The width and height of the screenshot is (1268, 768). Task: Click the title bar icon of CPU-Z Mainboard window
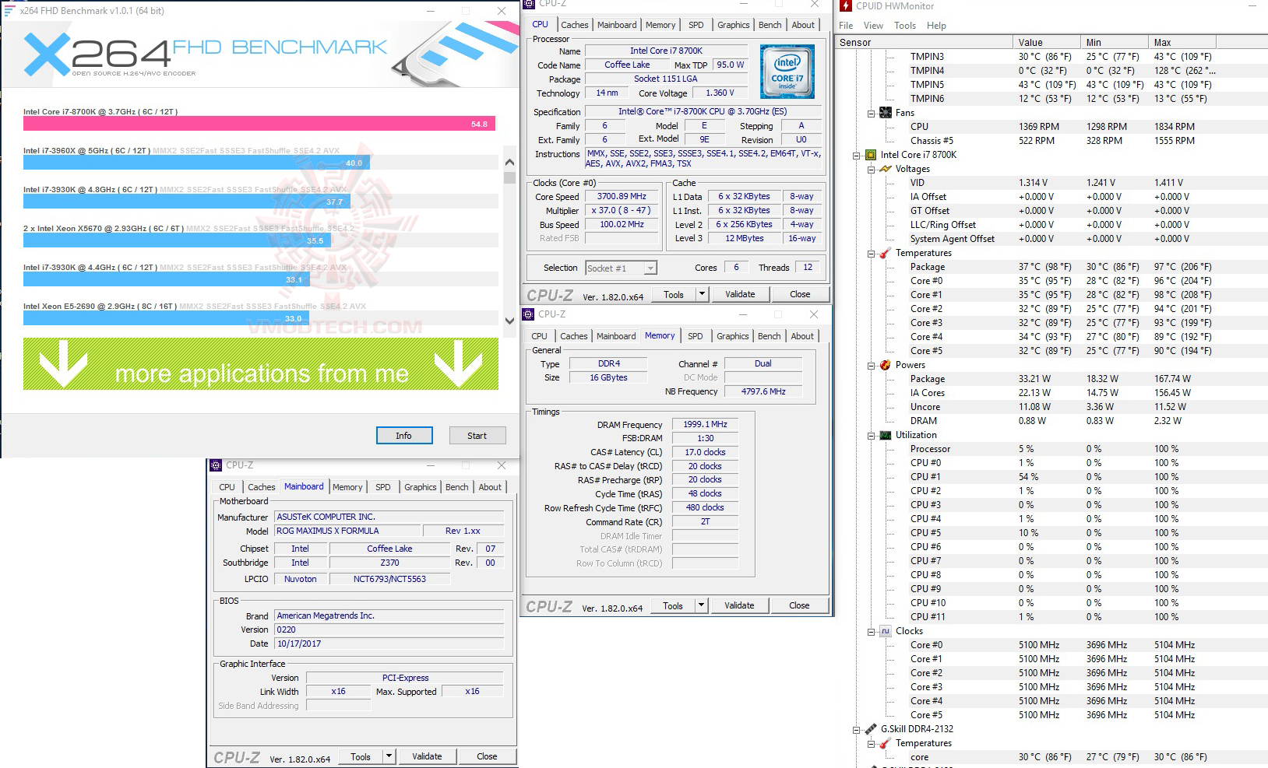pyautogui.click(x=217, y=465)
